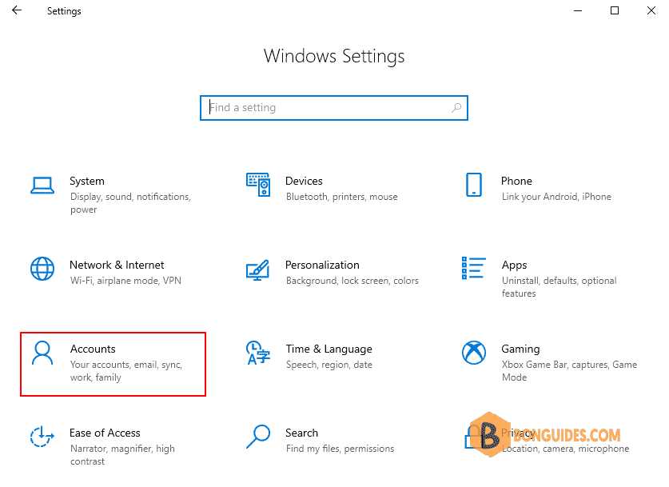The image size is (669, 487).
Task: Open the System laptop icon
Action: [42, 186]
